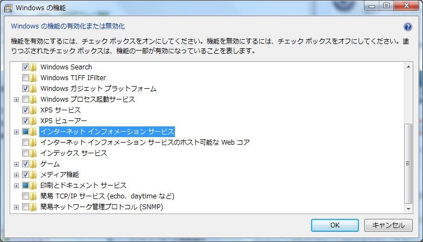Enable the 簡易ネットワーク管理プロトコル (SNMP) checkbox

coord(25,207)
